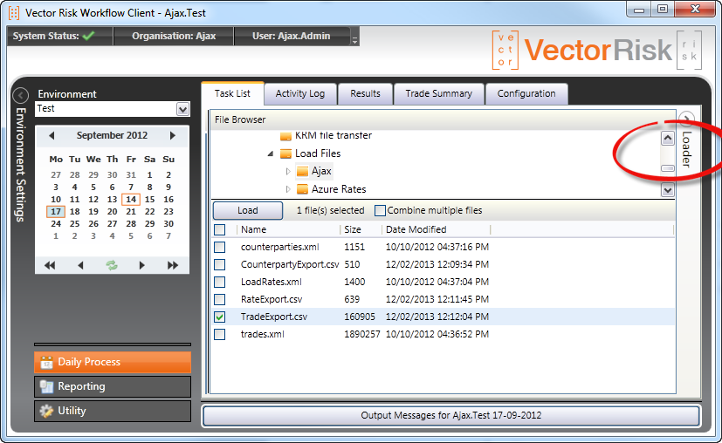Screen dimensions: 722x443
Task: Go to previous month in calendar header
Action: (52, 136)
